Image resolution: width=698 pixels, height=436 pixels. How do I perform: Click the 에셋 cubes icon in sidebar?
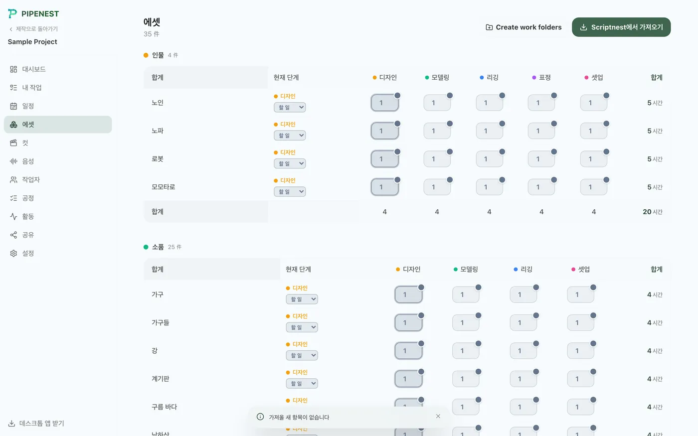pos(13,125)
